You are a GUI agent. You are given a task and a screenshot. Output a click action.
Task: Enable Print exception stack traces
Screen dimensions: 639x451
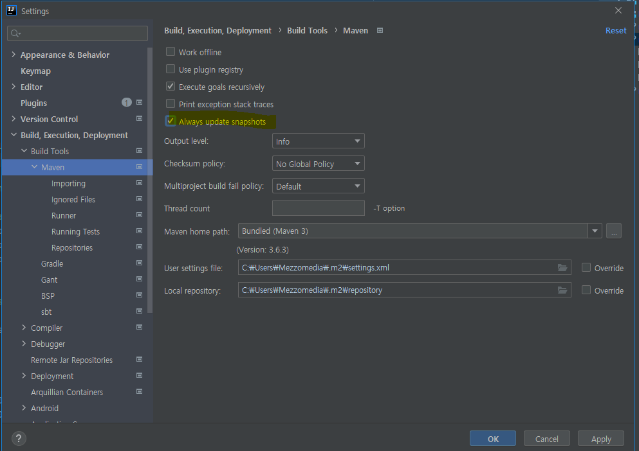tap(171, 104)
